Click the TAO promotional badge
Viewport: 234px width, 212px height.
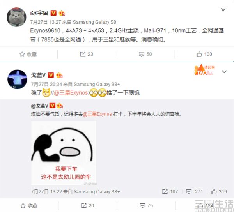tap(204, 70)
